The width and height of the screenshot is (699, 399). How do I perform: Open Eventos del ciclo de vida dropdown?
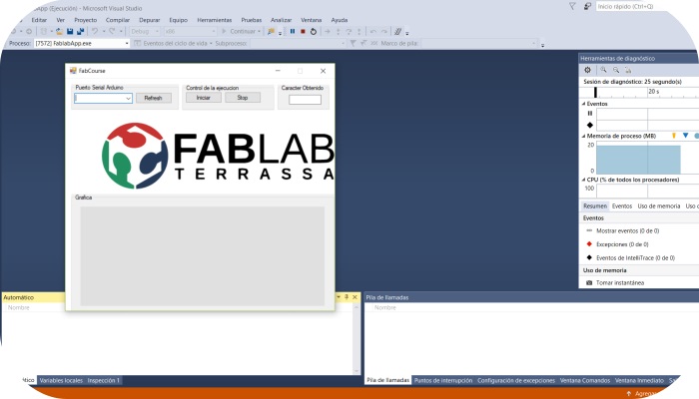click(x=211, y=43)
